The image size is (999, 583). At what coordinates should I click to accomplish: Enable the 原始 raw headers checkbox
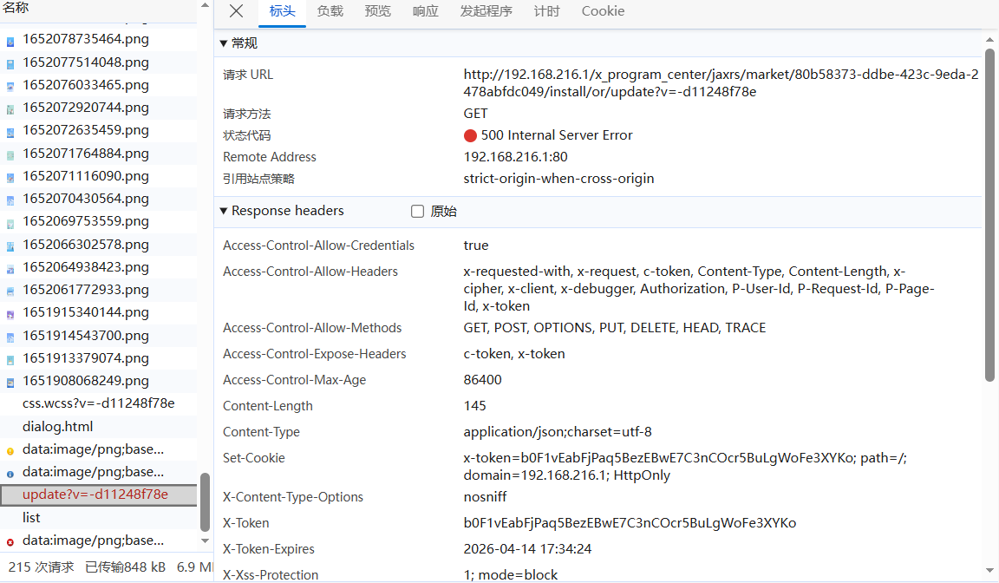coord(418,211)
